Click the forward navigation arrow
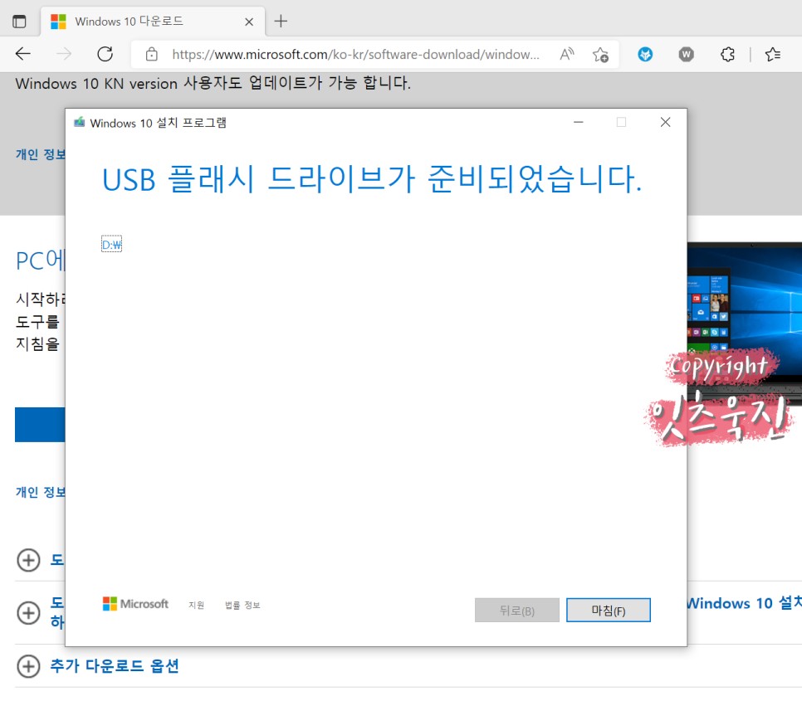Viewport: 802px width, 701px height. [x=64, y=54]
